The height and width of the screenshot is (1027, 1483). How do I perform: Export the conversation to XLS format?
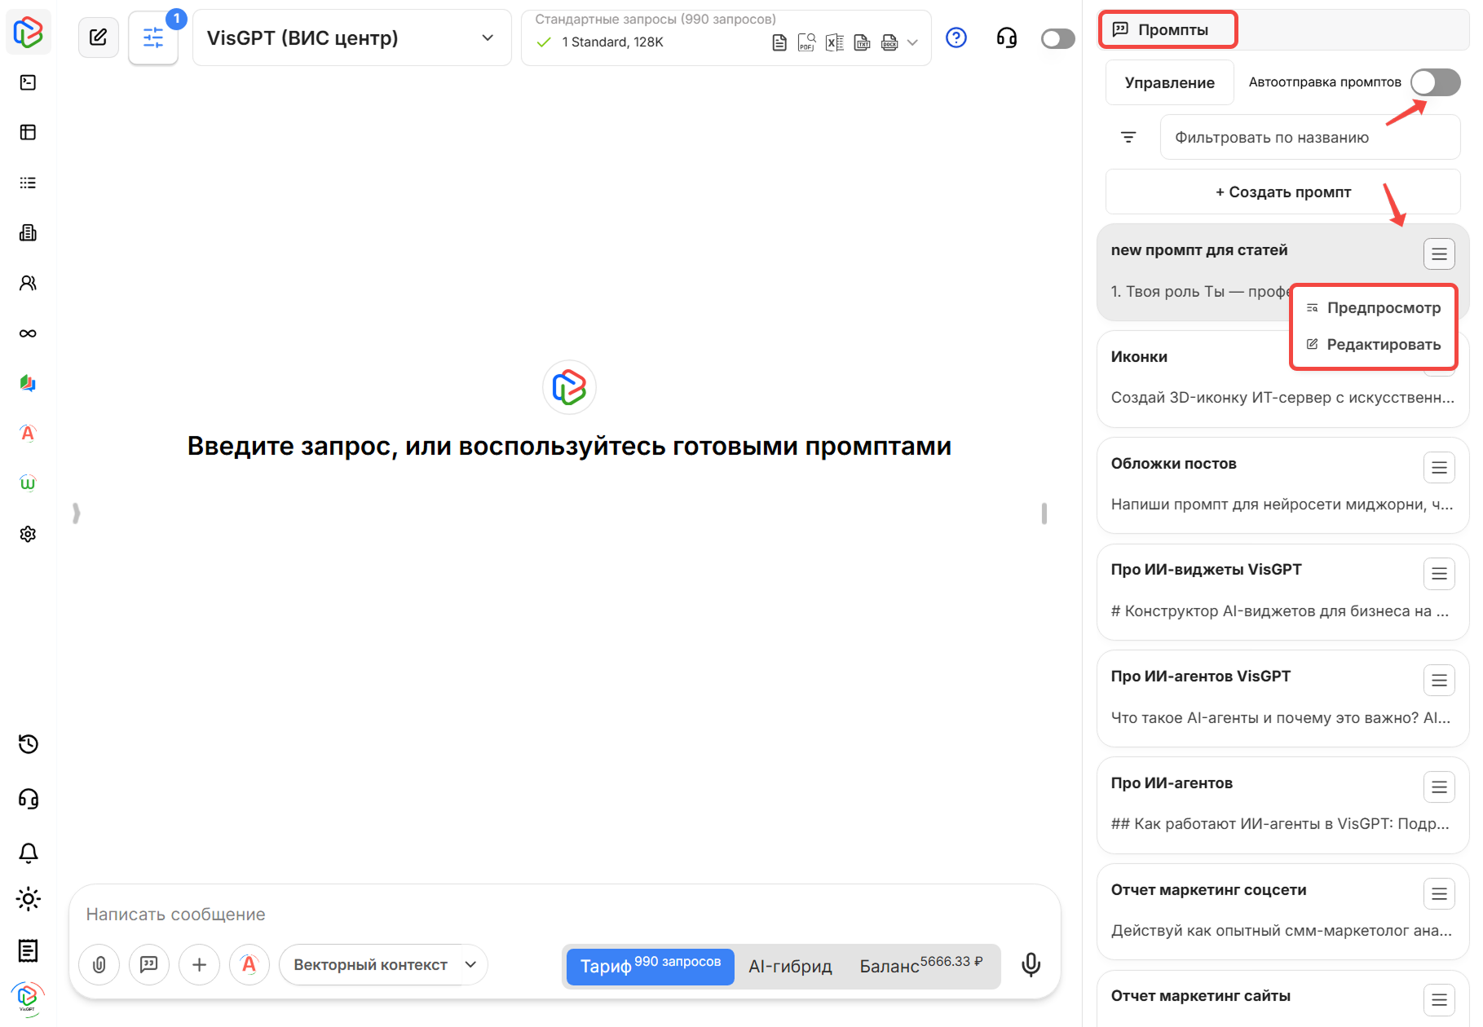click(834, 42)
